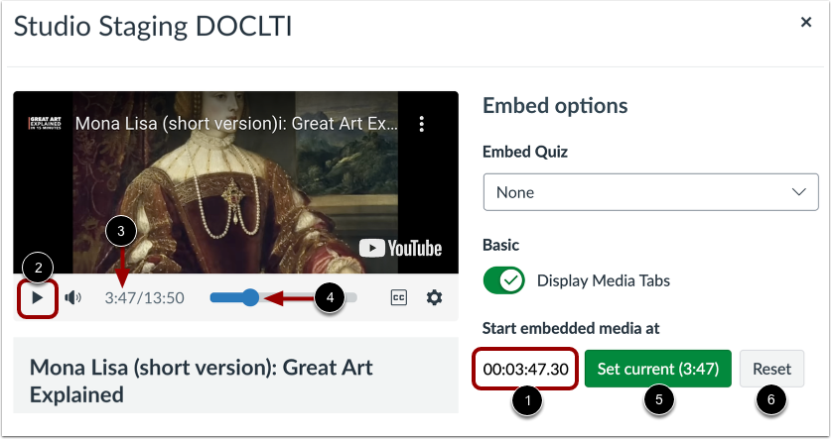Click the video title overlay text
831x439 pixels.
coord(236,124)
